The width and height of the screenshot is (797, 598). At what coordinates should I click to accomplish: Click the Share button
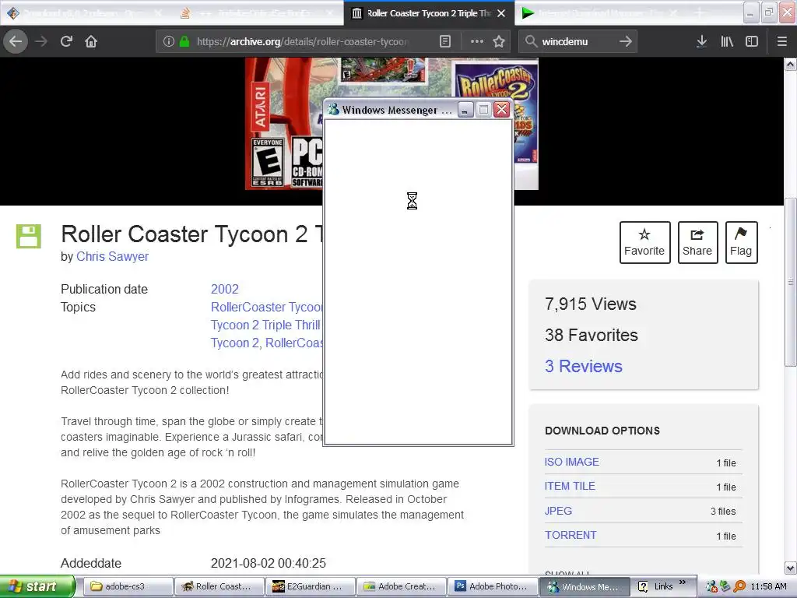pos(697,243)
